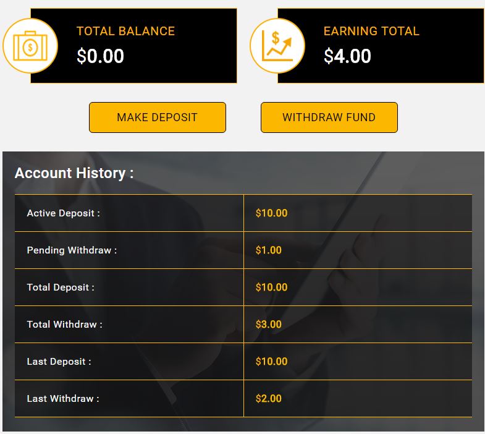Select the Last Withdraw row label
This screenshot has width=485, height=434.
point(63,399)
